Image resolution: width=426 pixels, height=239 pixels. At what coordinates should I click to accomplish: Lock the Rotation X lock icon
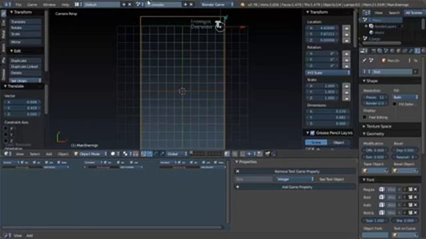pyautogui.click(x=346, y=53)
